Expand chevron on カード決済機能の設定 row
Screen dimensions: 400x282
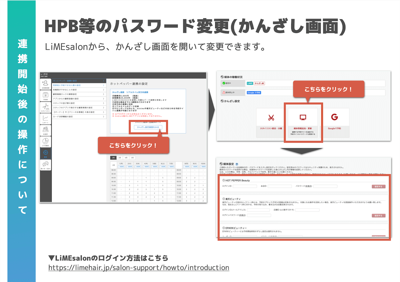[x=103, y=117]
